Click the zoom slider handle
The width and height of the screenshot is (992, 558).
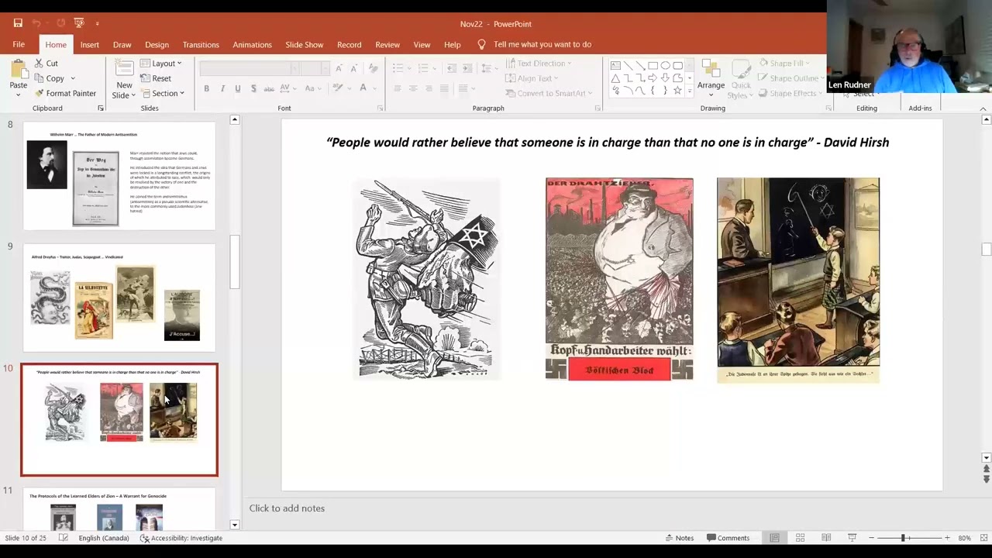click(903, 538)
